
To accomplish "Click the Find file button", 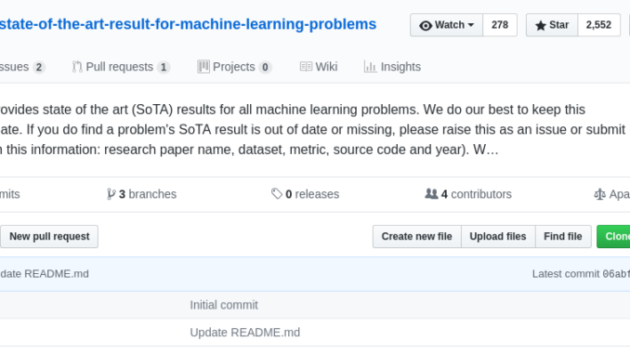I will click(x=563, y=236).
